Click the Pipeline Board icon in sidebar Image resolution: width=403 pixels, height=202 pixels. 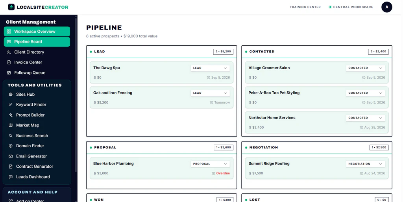[9, 42]
